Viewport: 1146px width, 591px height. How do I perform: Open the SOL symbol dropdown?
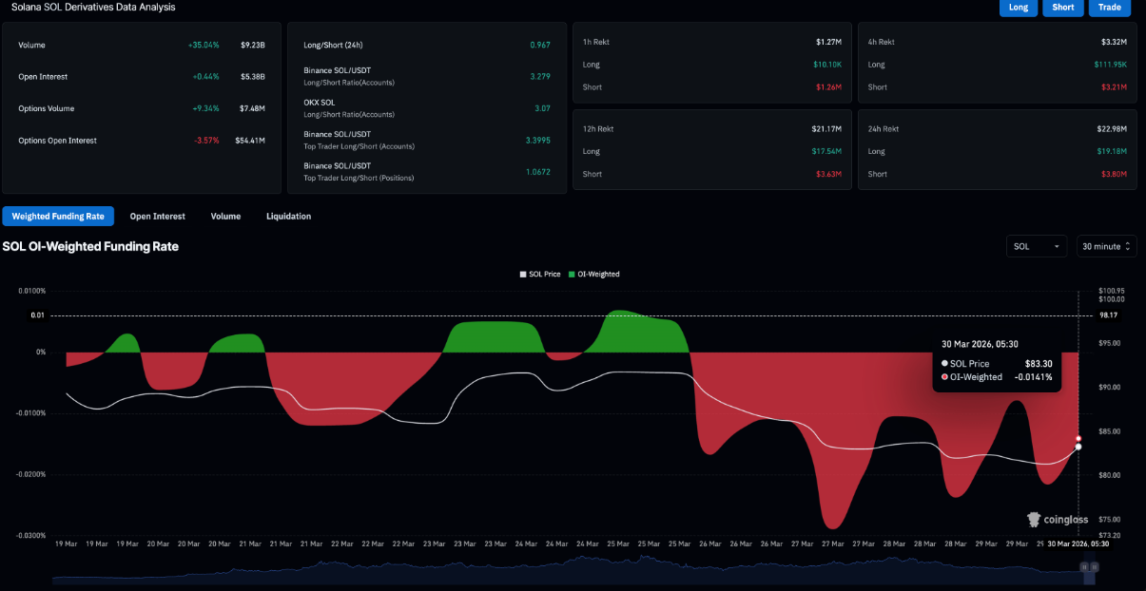1036,245
